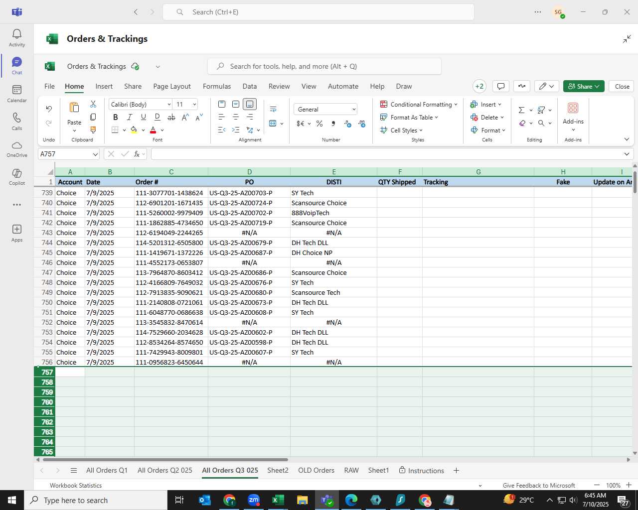Toggle Bold formatting
This screenshot has width=638, height=510.
115,117
